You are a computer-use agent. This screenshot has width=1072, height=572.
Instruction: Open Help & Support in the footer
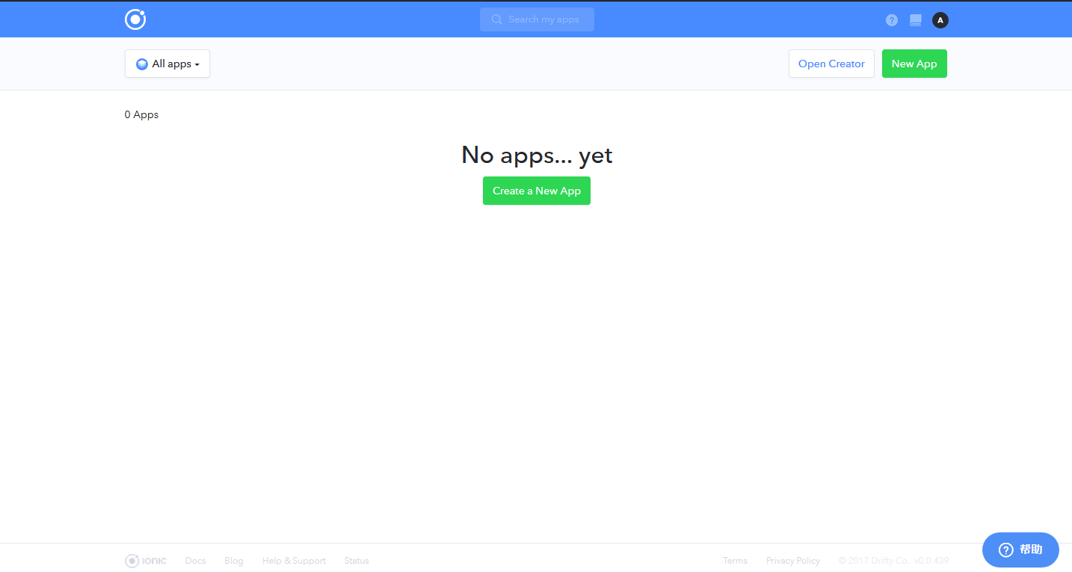(x=294, y=560)
